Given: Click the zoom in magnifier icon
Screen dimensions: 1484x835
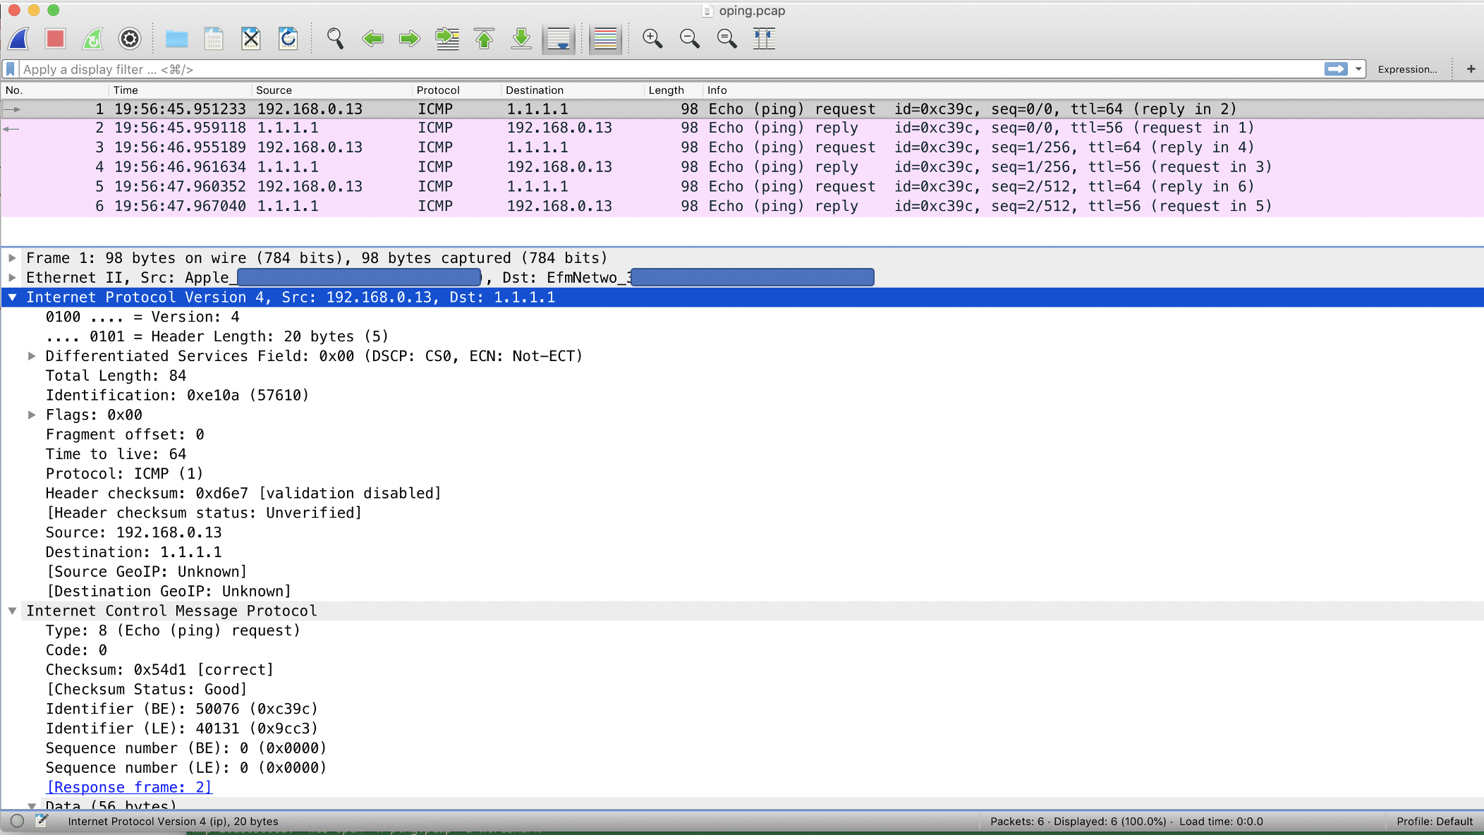Looking at the screenshot, I should coord(652,39).
